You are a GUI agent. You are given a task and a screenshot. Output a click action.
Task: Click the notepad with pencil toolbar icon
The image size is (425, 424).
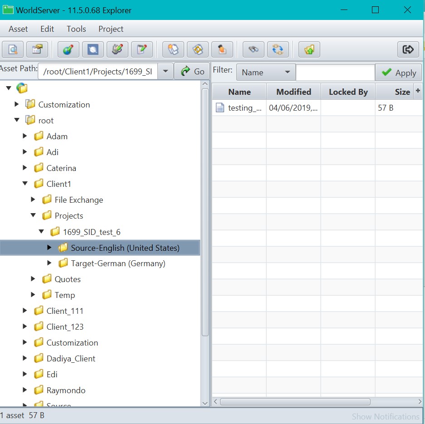click(142, 49)
